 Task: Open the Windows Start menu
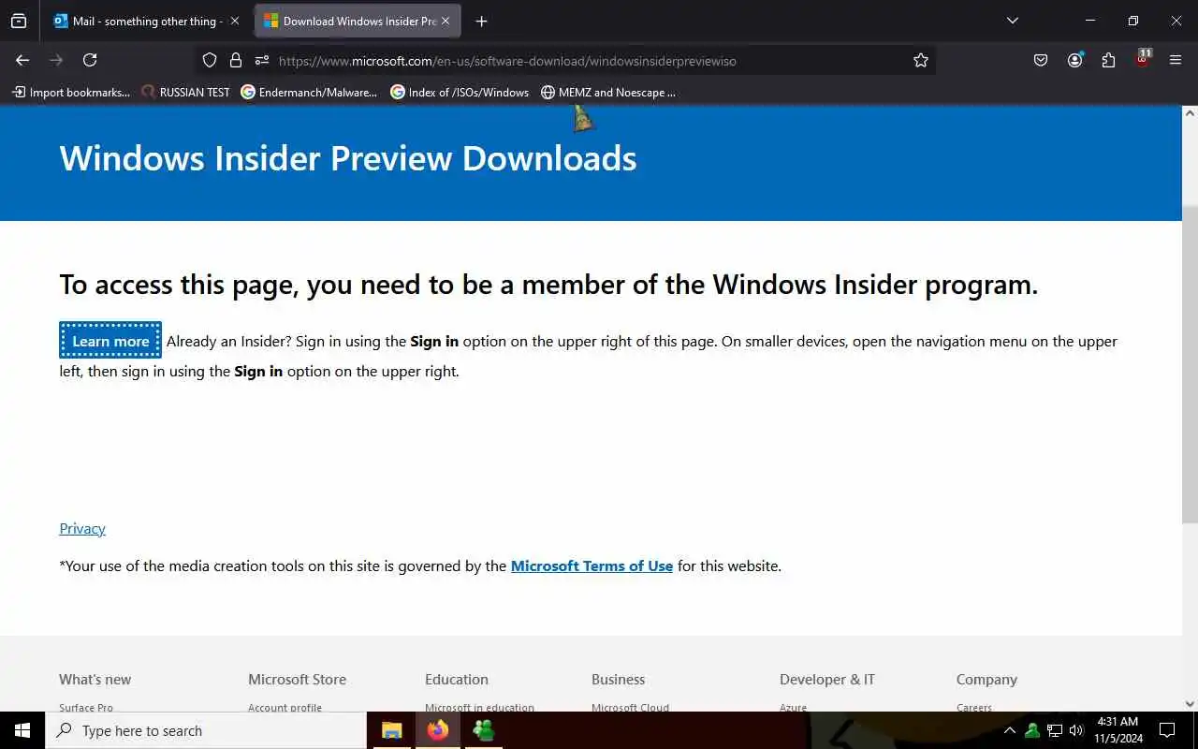click(22, 730)
